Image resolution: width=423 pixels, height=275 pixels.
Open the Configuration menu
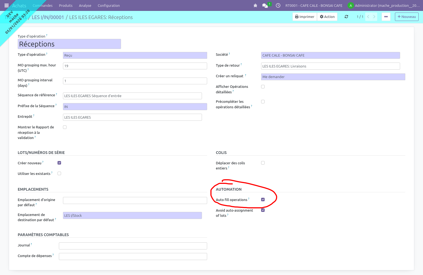pos(109,5)
